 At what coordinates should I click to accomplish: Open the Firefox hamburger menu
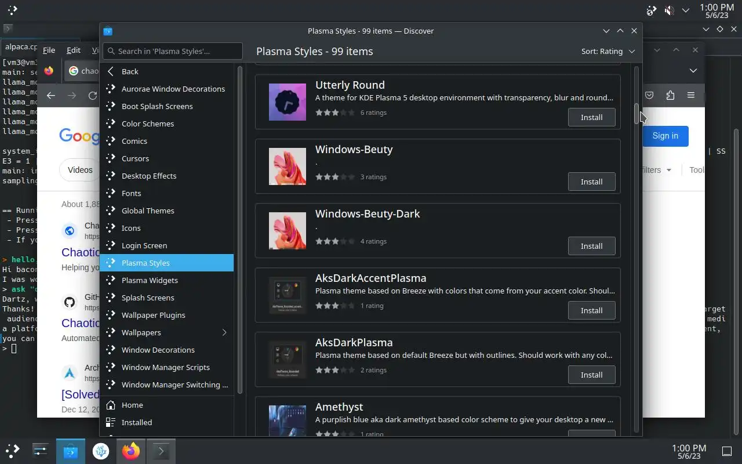point(691,95)
